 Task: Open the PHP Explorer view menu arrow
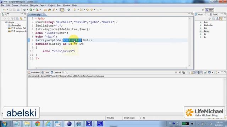pos(25,18)
